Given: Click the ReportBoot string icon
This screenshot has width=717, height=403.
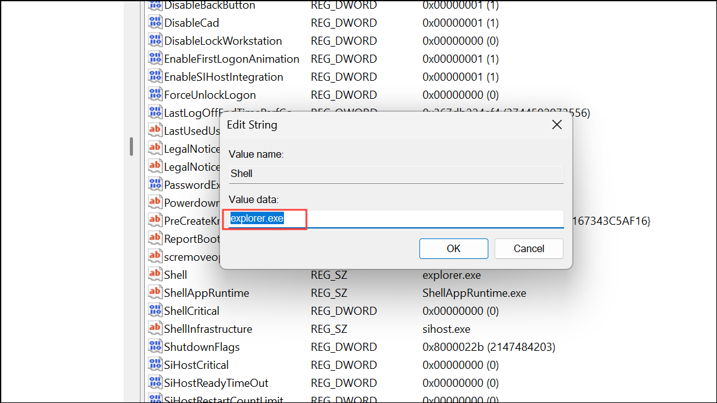Looking at the screenshot, I should coord(155,238).
